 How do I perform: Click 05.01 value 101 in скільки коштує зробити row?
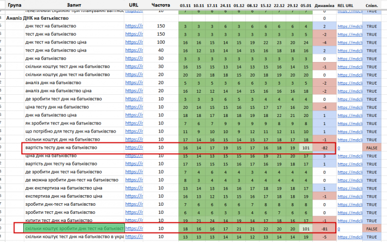pos(306,229)
